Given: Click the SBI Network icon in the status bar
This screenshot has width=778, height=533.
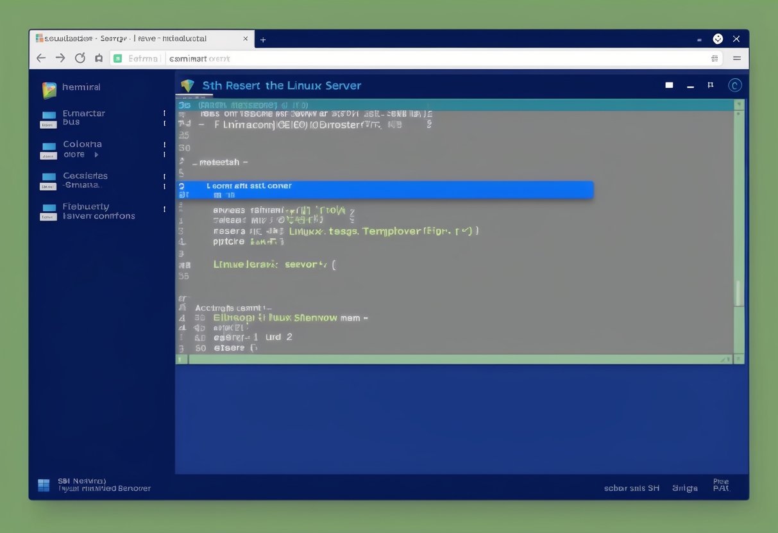Looking at the screenshot, I should 43,485.
